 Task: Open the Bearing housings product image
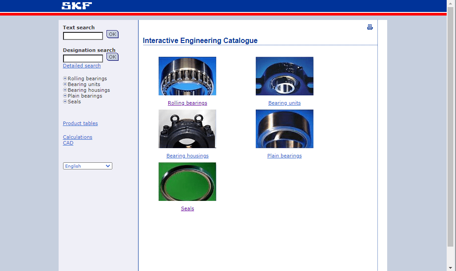(187, 129)
